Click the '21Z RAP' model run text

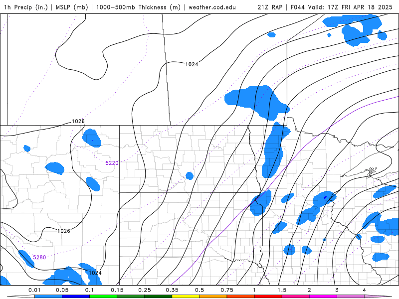pyautogui.click(x=270, y=7)
